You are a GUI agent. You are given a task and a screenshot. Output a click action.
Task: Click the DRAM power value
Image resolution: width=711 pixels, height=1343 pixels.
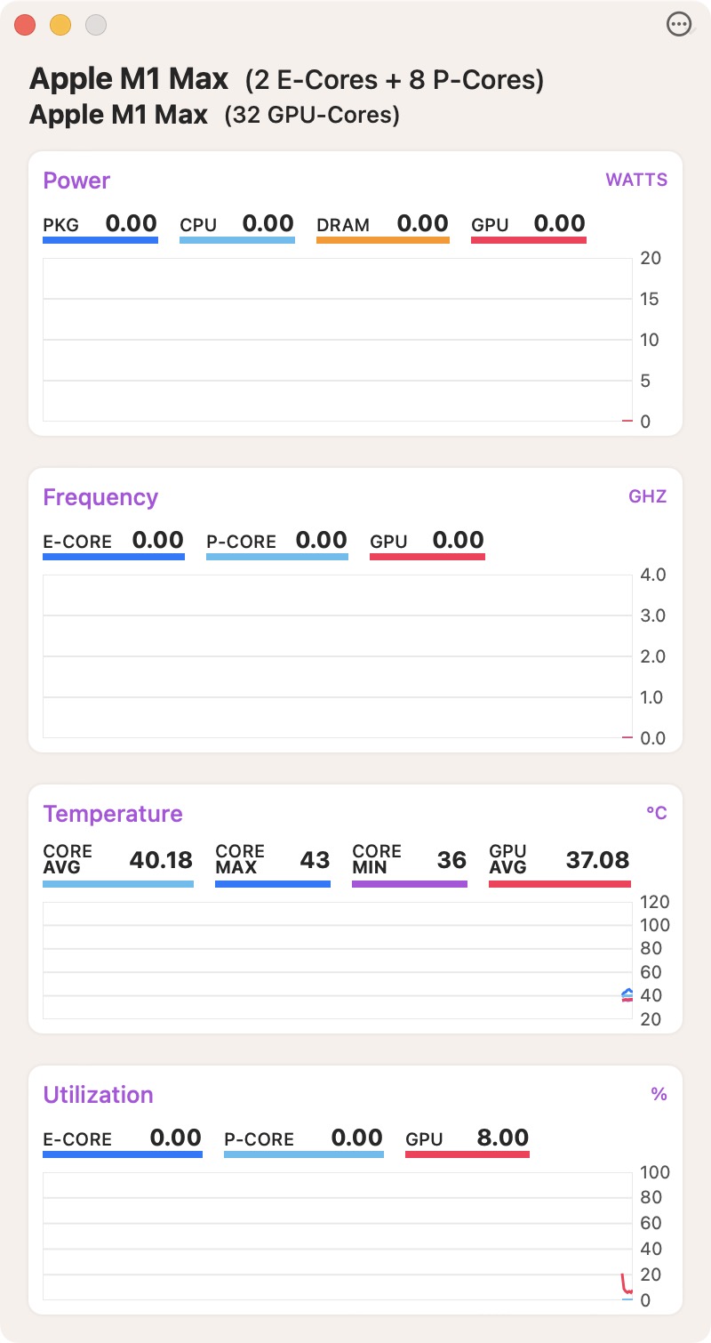click(422, 224)
